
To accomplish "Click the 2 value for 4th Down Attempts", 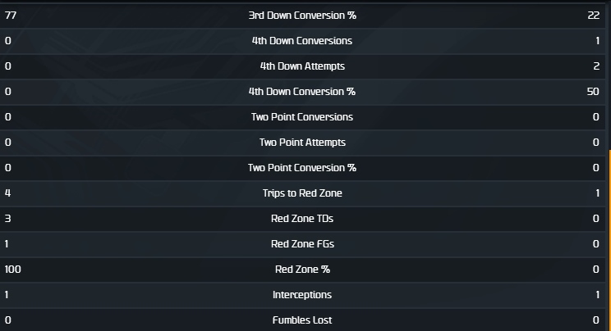I will pos(596,66).
